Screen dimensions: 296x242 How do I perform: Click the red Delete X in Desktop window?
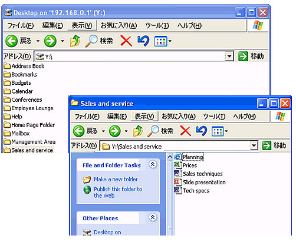[x=126, y=41]
